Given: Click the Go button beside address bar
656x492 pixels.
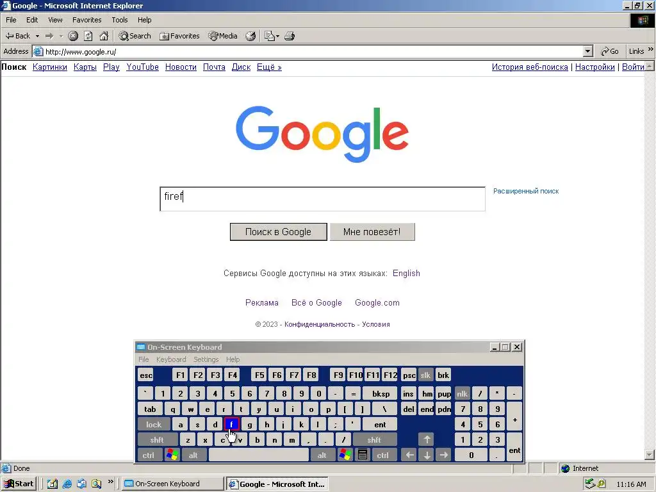Looking at the screenshot, I should pos(610,51).
